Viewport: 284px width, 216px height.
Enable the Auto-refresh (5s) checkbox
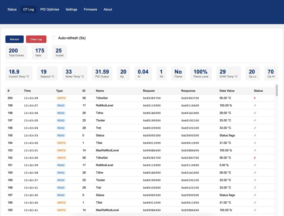pyautogui.click(x=54, y=38)
